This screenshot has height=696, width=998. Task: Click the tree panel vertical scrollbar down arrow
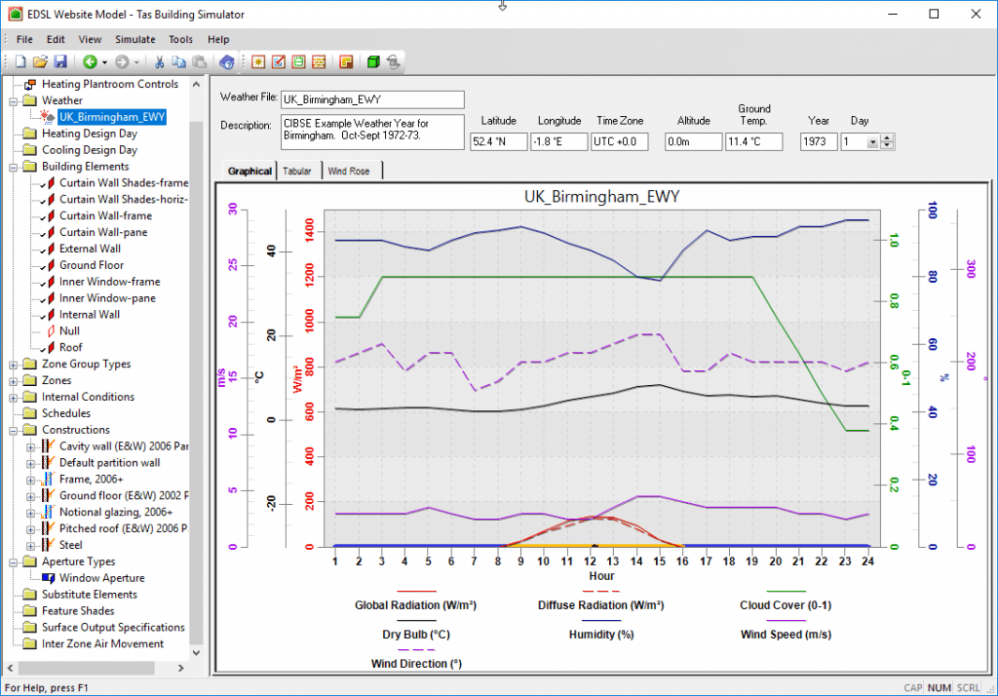pos(196,653)
